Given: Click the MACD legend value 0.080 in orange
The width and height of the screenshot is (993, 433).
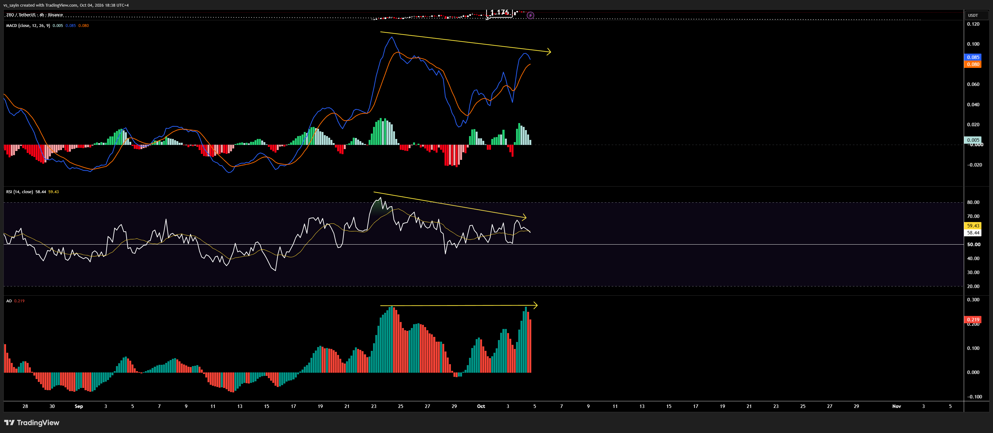Looking at the screenshot, I should tap(83, 25).
